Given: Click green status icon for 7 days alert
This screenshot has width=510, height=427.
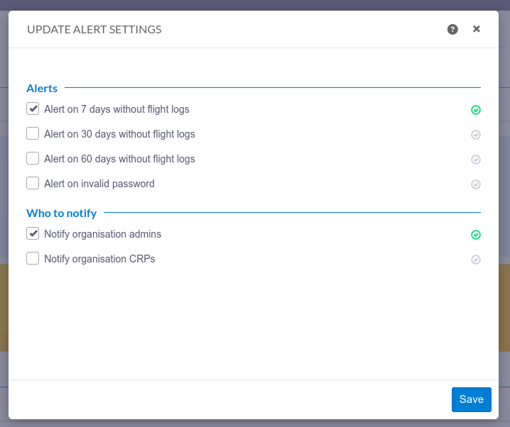Looking at the screenshot, I should [475, 110].
